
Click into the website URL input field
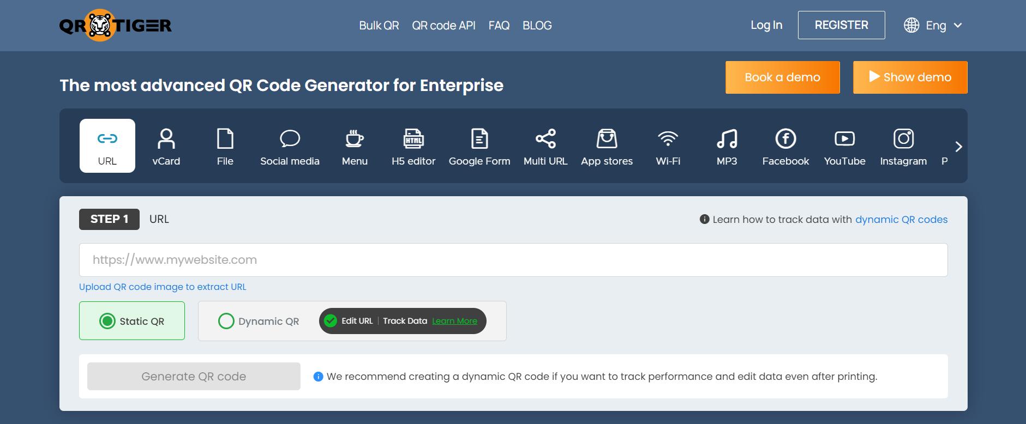513,260
